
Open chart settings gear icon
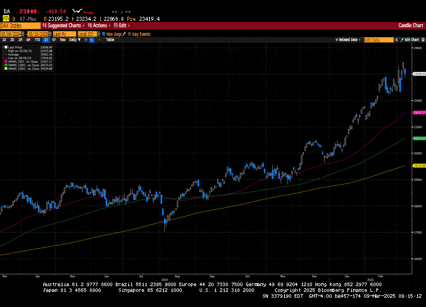pyautogui.click(x=422, y=40)
